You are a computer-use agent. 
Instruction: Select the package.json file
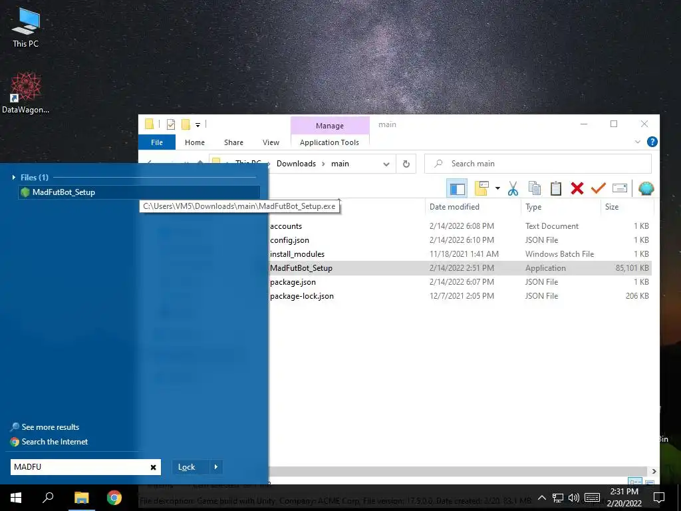point(293,282)
